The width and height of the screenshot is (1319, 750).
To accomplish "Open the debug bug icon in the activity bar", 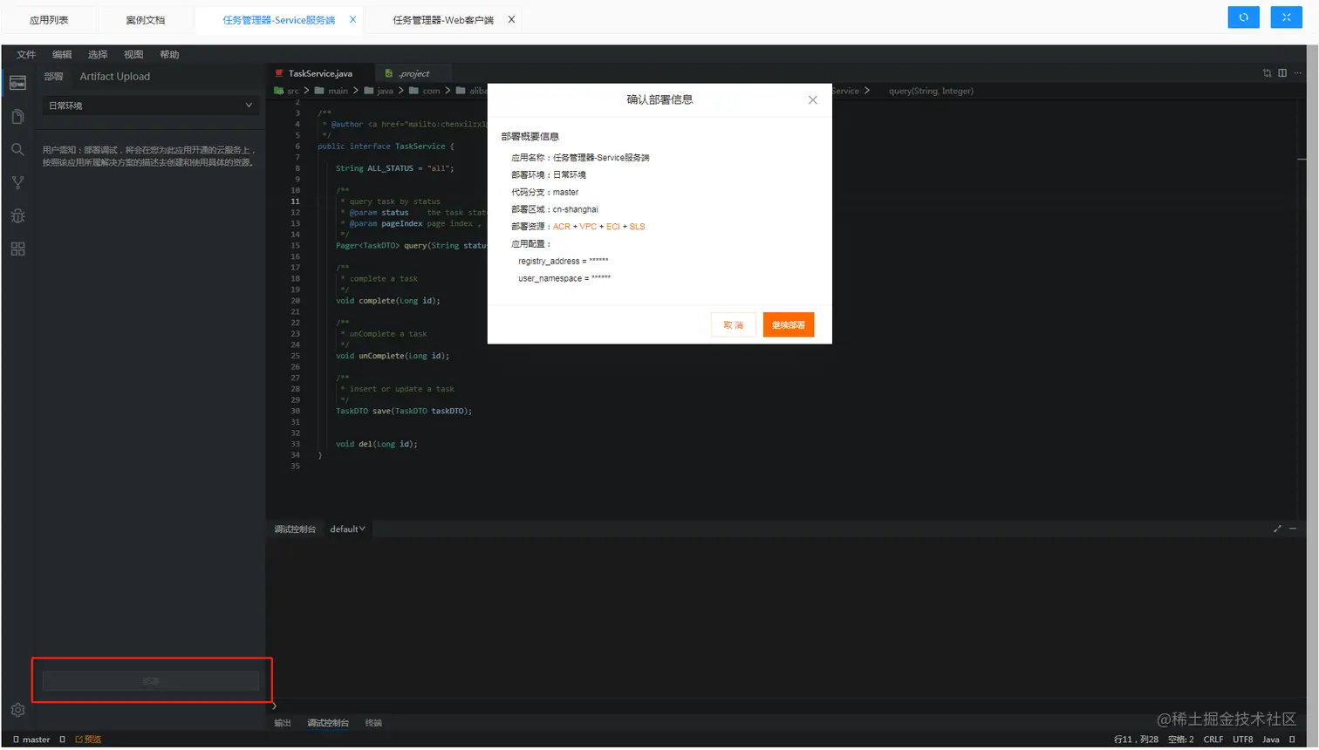I will click(17, 215).
